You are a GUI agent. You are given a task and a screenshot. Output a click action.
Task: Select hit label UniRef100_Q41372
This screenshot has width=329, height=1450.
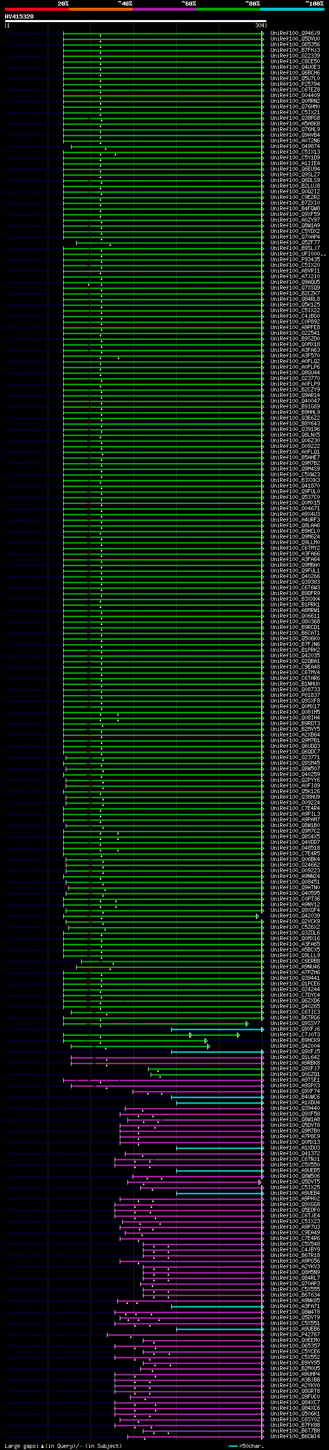point(295,1153)
